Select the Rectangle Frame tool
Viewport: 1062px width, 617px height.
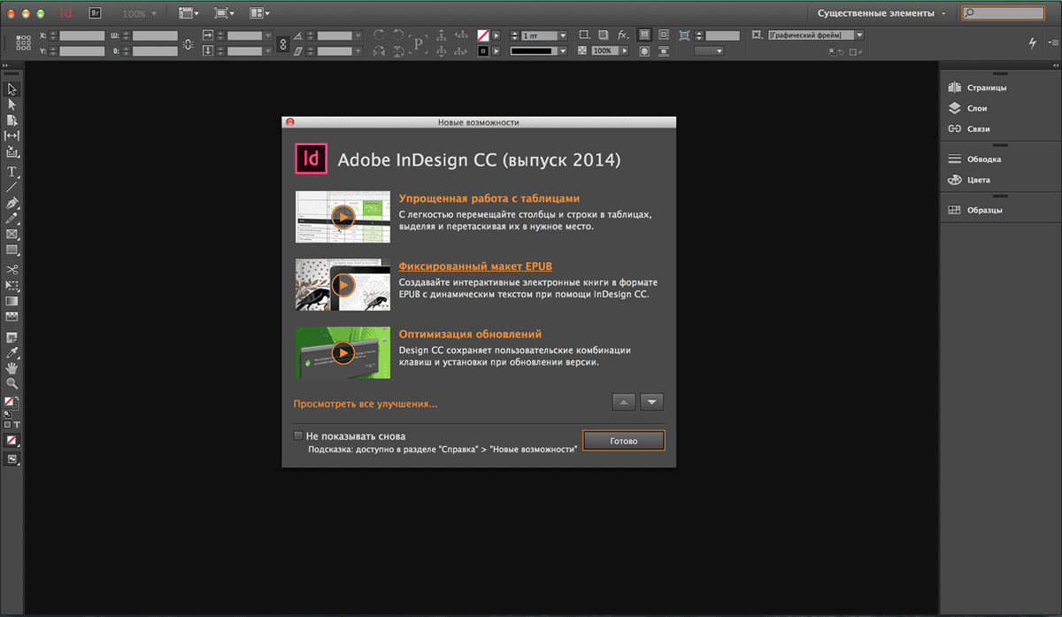pyautogui.click(x=12, y=235)
